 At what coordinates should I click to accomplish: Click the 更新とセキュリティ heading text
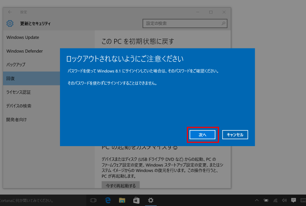coord(35,24)
